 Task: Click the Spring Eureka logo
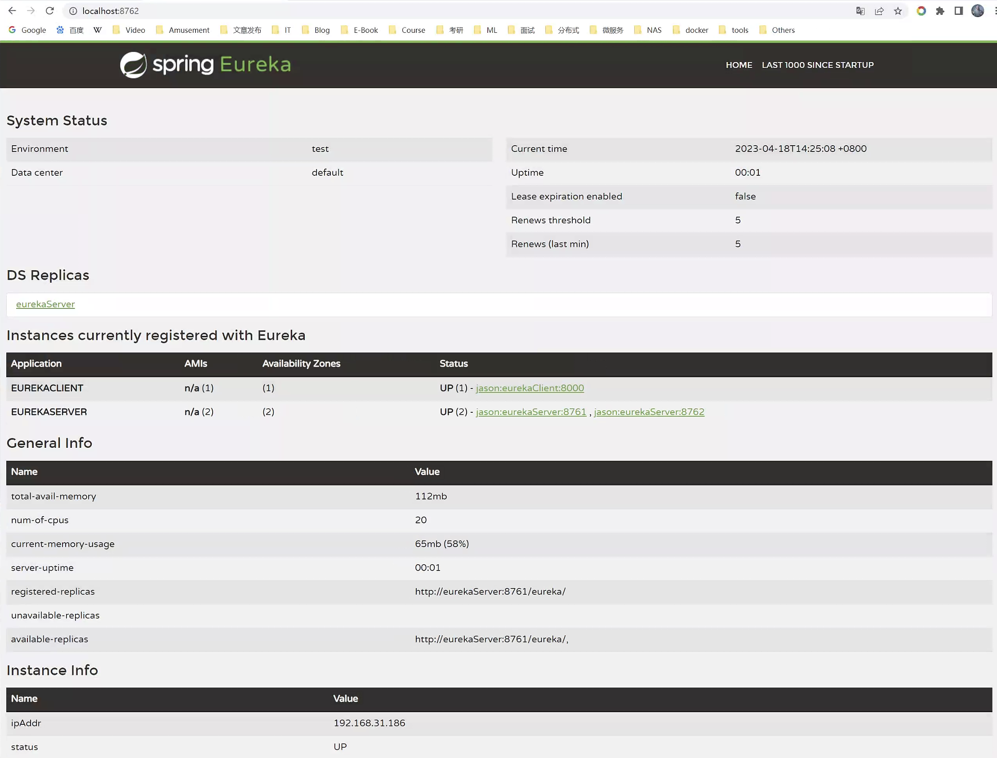[205, 65]
